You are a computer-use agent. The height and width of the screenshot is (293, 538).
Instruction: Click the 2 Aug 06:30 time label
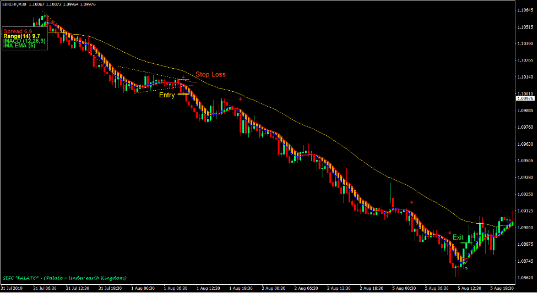[306, 288]
